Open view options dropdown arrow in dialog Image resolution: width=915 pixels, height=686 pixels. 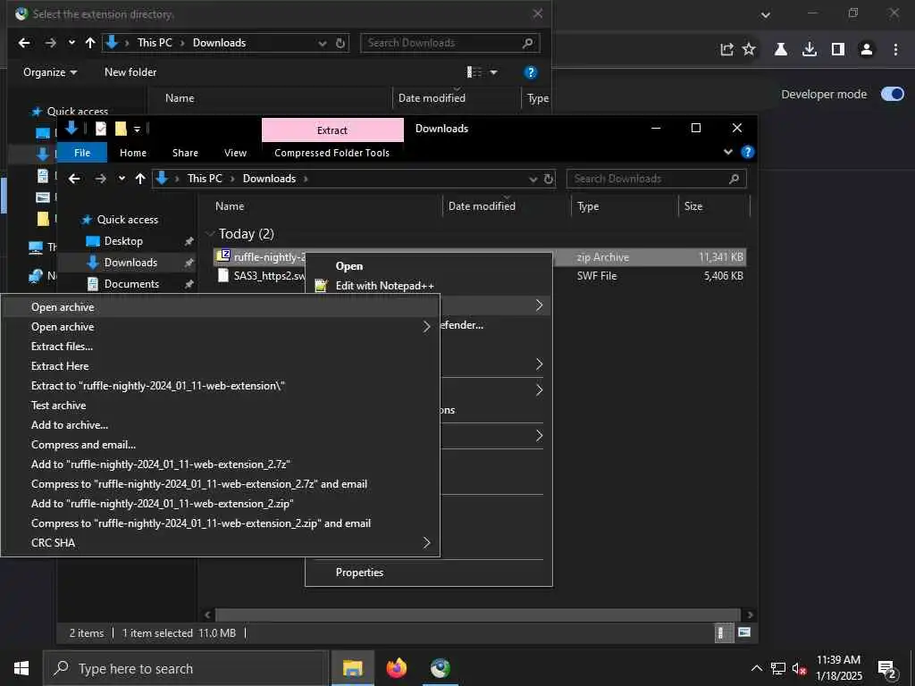pos(493,72)
